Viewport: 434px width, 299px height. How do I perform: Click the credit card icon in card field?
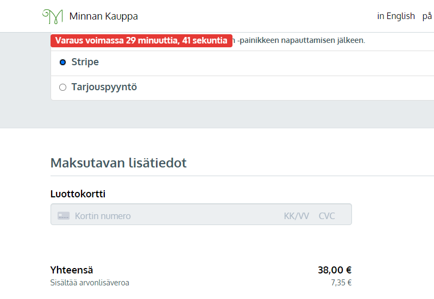[64, 216]
